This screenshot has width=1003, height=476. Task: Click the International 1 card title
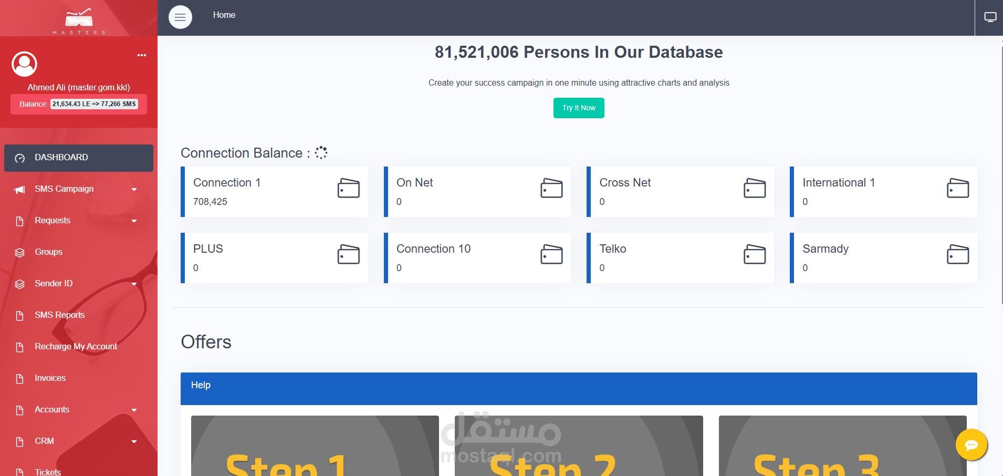point(839,183)
